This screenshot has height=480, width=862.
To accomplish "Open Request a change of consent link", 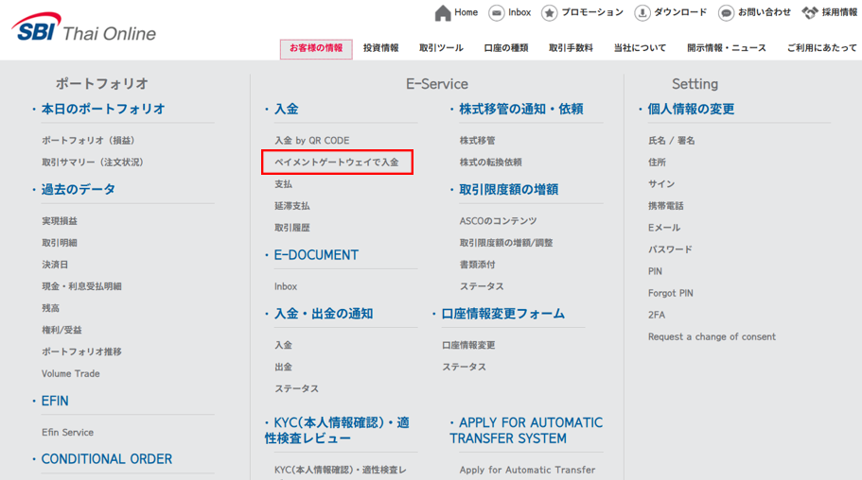I will click(x=712, y=336).
